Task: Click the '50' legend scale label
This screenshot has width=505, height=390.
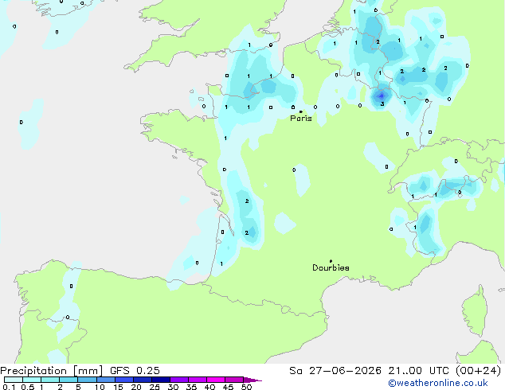Action: point(247,387)
